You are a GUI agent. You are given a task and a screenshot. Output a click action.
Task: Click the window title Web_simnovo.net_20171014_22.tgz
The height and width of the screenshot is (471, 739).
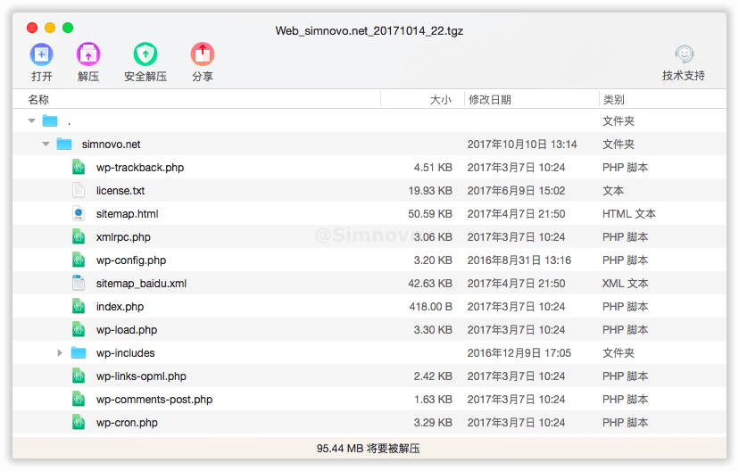pos(369,31)
